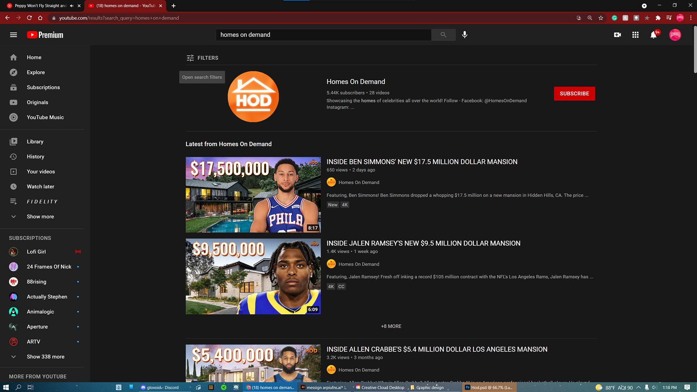Open the hamburger guide menu
This screenshot has width=697, height=392.
(13, 35)
